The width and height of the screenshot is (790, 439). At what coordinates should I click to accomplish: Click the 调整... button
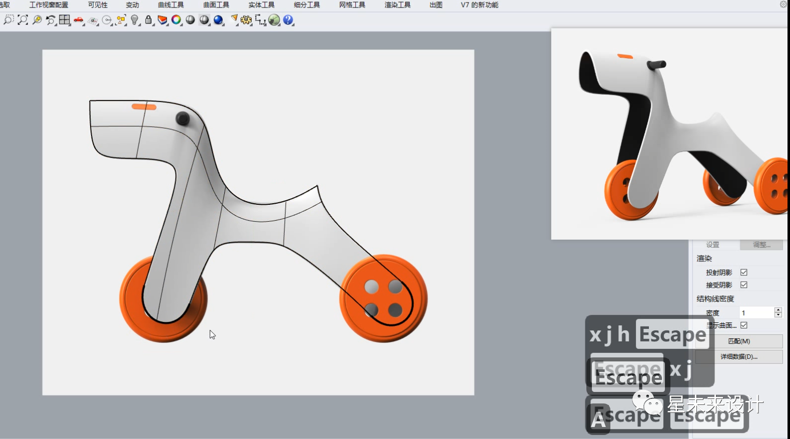pyautogui.click(x=761, y=245)
